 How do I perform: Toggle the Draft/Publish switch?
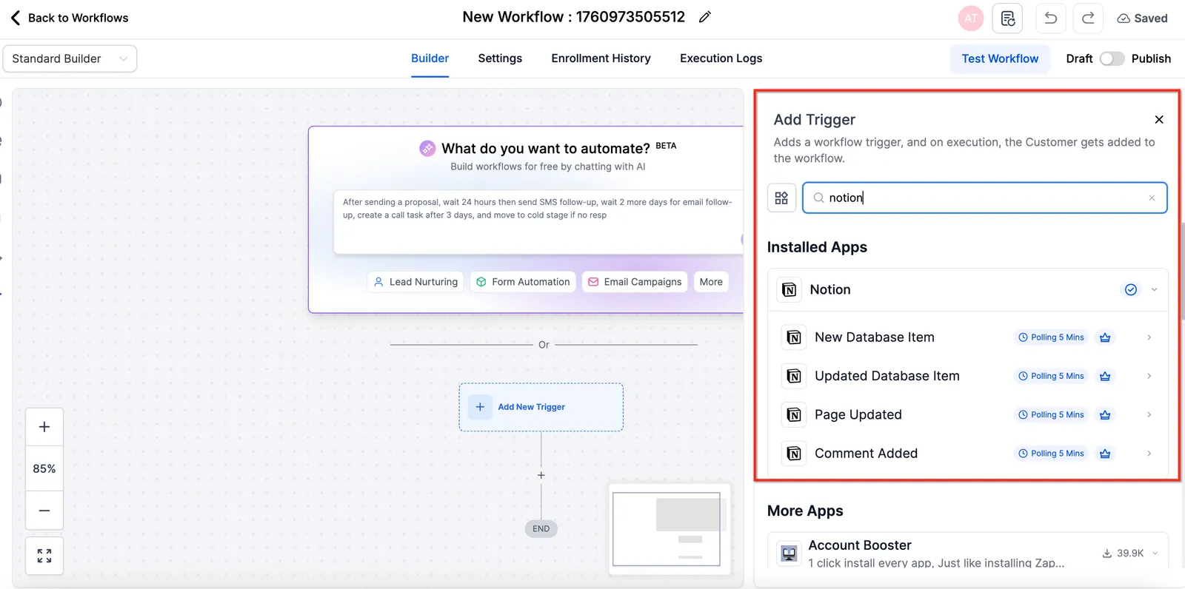pos(1112,58)
